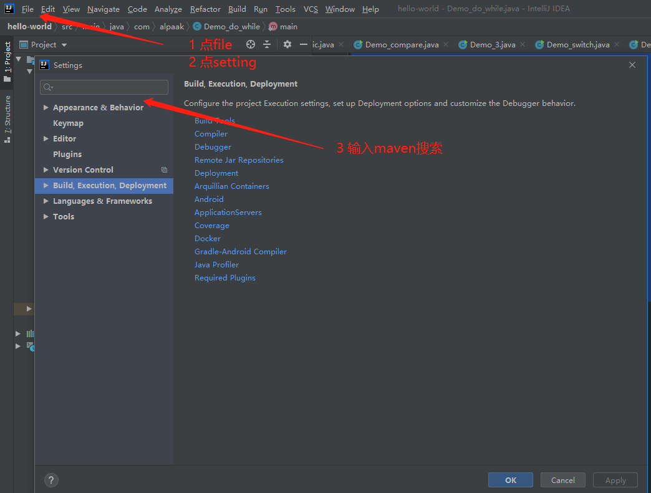Click the project-level copy icon beside Version Control

(164, 170)
